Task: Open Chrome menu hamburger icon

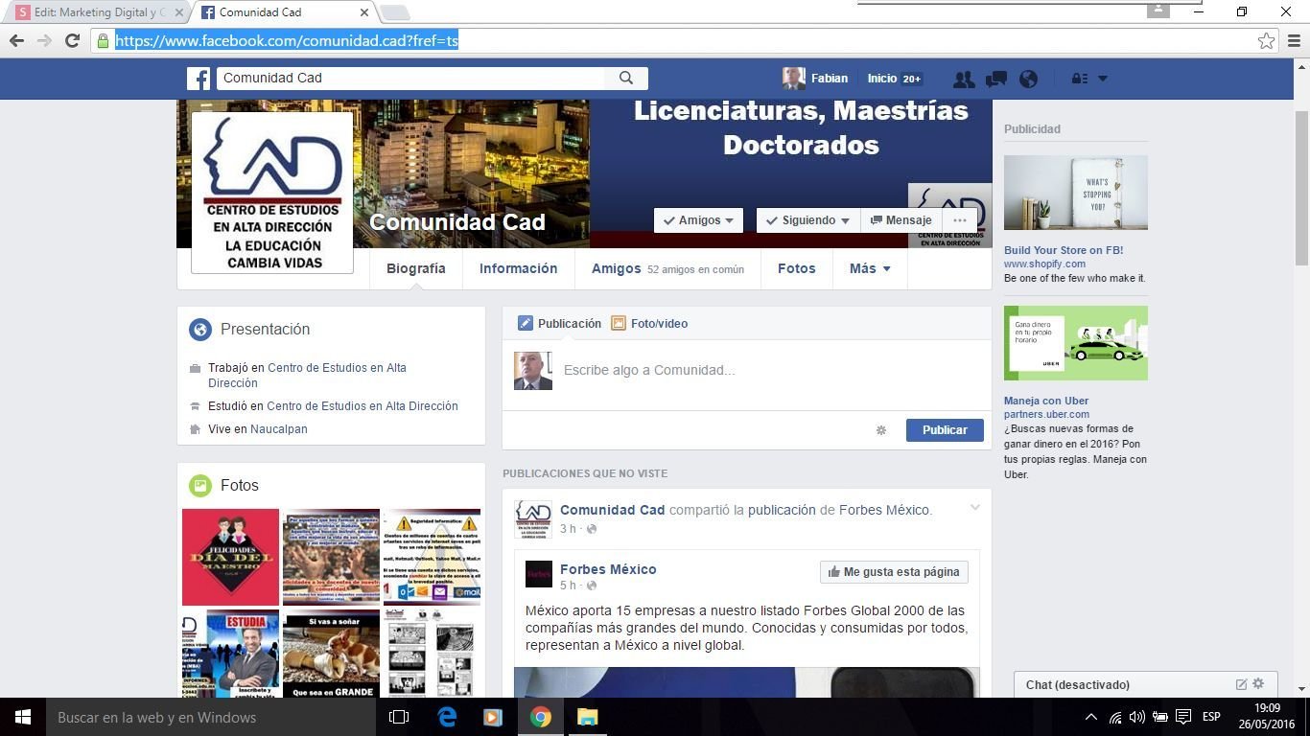Action: (x=1294, y=40)
